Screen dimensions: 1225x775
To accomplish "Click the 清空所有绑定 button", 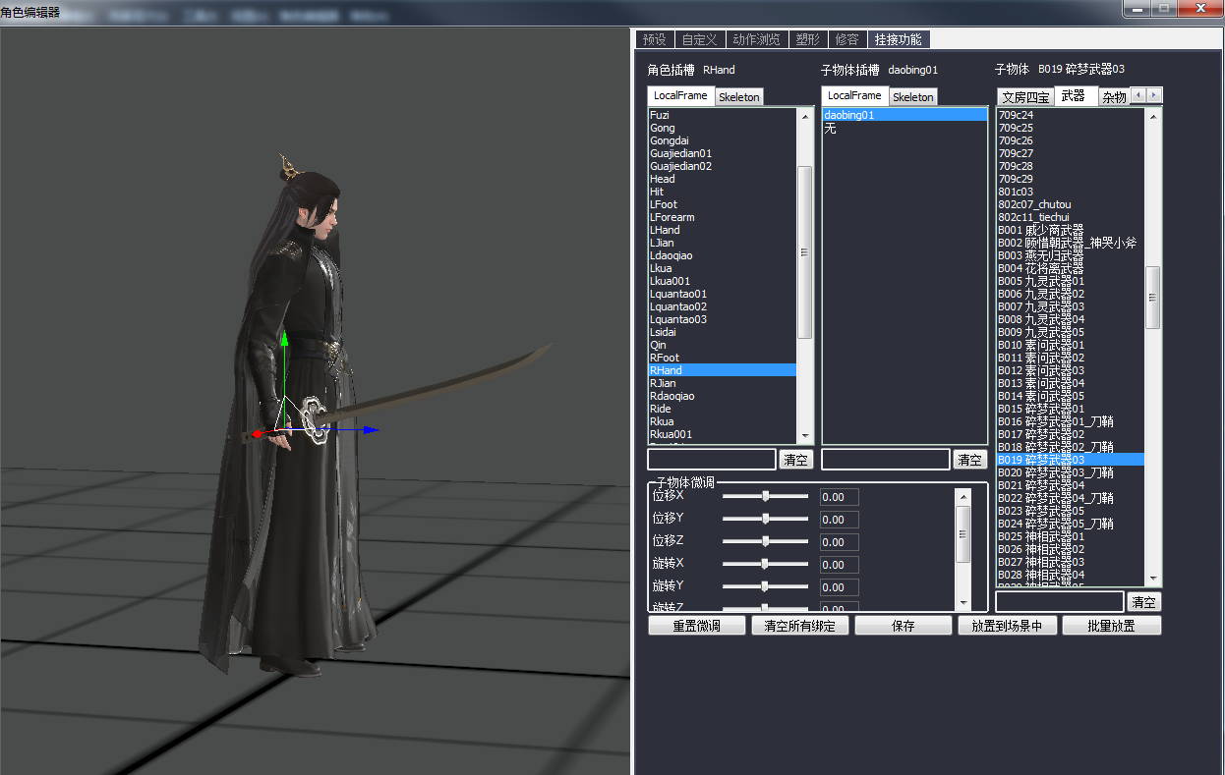I will pyautogui.click(x=800, y=626).
